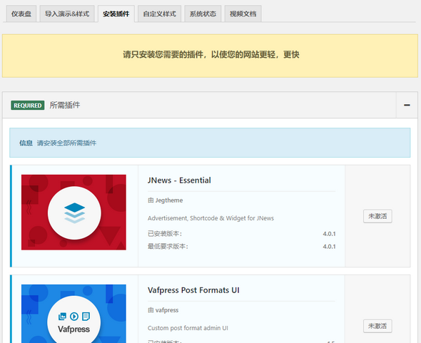Image resolution: width=421 pixels, height=343 pixels.
Task: Click the 未激活 button for JNews - Essential
Action: click(377, 216)
